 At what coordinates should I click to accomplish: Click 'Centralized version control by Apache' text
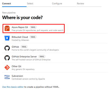[28, 79]
